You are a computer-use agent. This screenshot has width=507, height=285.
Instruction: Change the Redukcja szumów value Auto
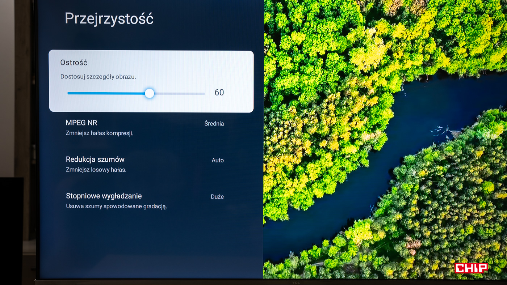218,160
